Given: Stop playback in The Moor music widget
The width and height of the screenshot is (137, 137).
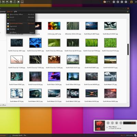Looking at the screenshot, I should [x=116, y=123].
